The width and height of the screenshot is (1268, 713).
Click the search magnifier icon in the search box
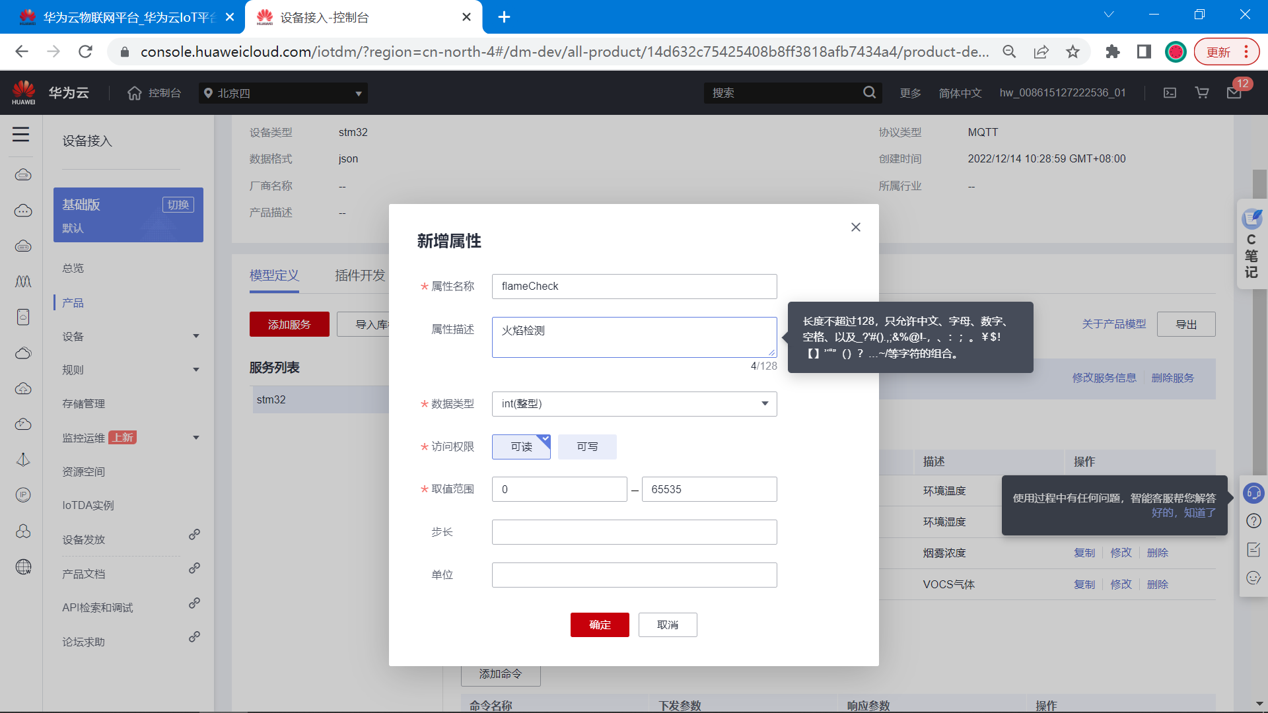pos(869,92)
